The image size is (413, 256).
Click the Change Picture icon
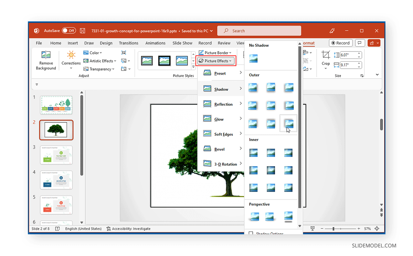pos(124,61)
